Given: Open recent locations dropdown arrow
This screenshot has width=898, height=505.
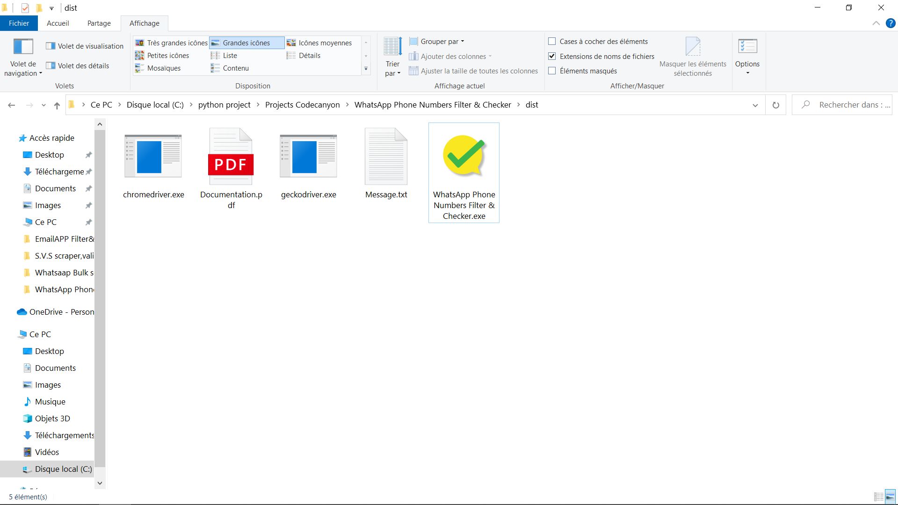Looking at the screenshot, I should (43, 105).
